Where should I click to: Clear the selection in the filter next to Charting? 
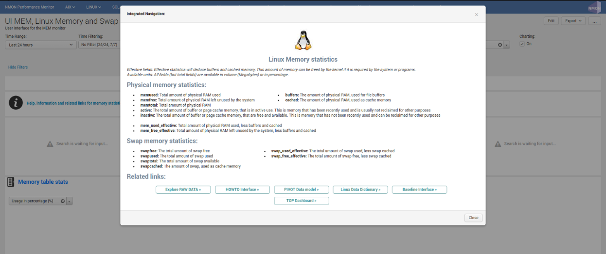[x=499, y=45]
